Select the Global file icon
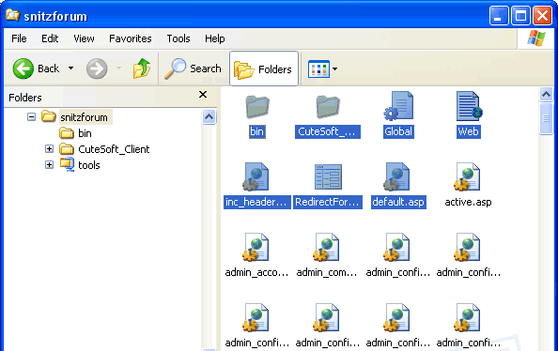 pyautogui.click(x=398, y=106)
